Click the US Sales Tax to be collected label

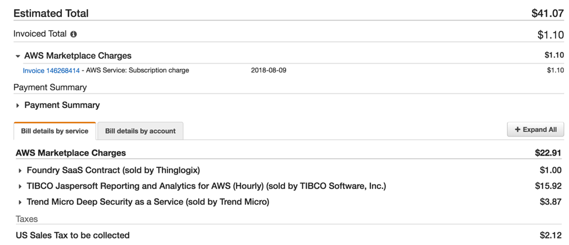72,235
